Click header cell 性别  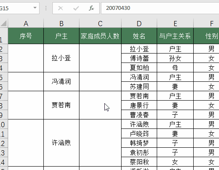click(206, 36)
